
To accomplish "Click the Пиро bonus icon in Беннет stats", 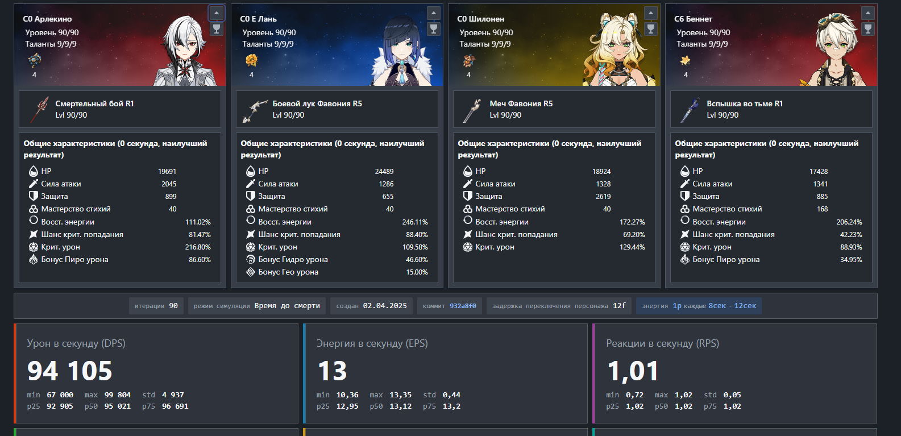I will point(685,259).
